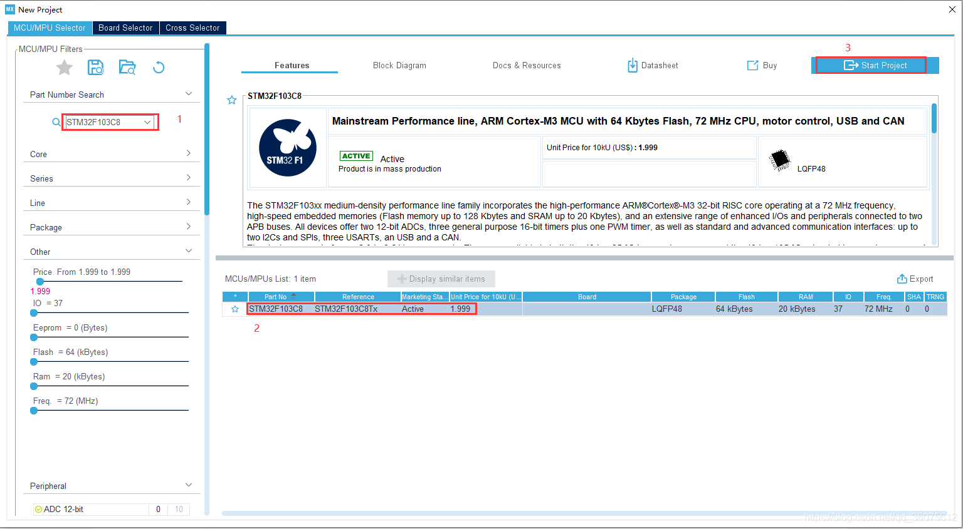
Task: Sort list by Part No column
Action: tap(282, 297)
